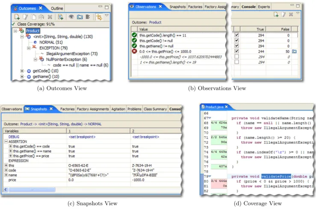The width and height of the screenshot is (316, 209).
Task: Click the delete X icon in Observations toolbar
Action: (291, 14)
